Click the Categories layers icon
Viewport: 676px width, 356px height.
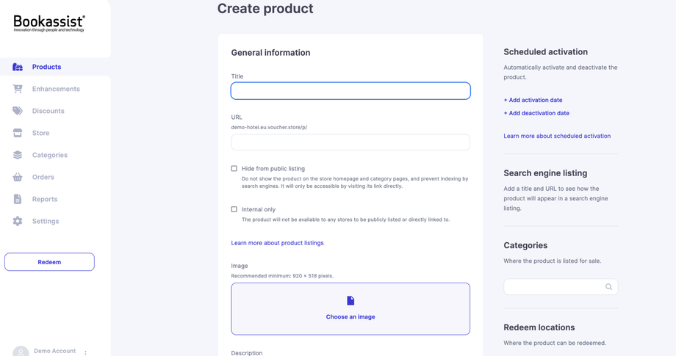[x=18, y=155]
